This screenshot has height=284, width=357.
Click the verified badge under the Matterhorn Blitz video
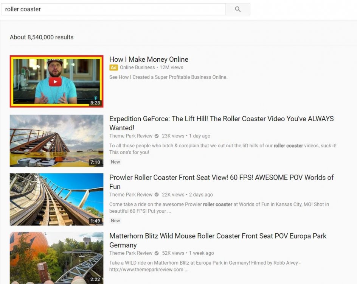(156, 253)
